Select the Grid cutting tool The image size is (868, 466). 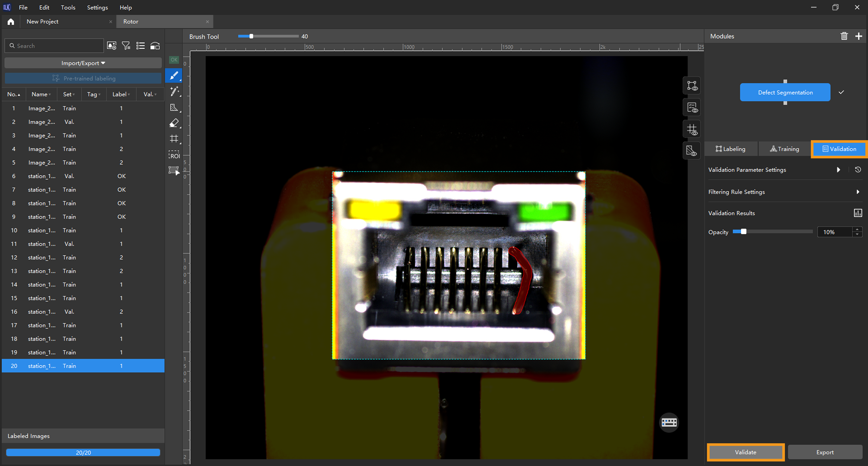174,139
